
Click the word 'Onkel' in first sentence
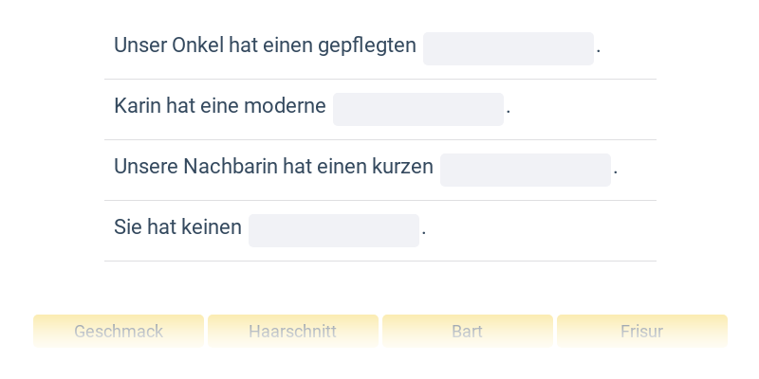pos(197,45)
